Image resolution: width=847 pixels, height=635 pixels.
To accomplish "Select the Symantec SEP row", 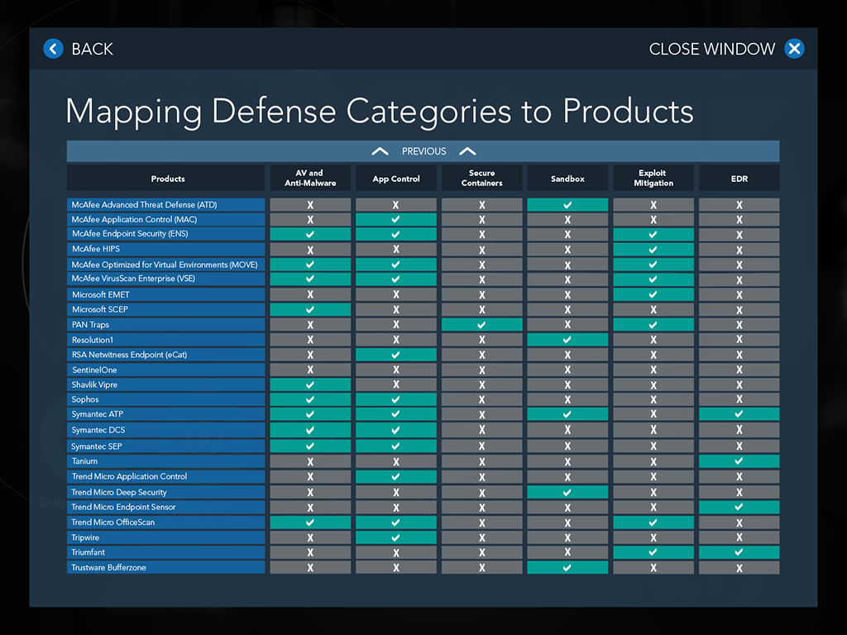I will (x=165, y=446).
